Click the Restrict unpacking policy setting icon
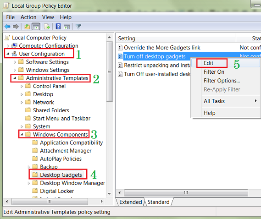Image resolution: width=261 pixels, height=219 pixels. (120, 65)
